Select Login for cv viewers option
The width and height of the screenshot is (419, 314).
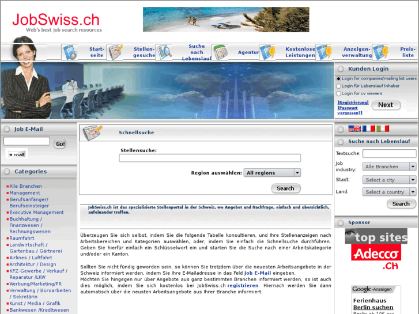coord(338,93)
